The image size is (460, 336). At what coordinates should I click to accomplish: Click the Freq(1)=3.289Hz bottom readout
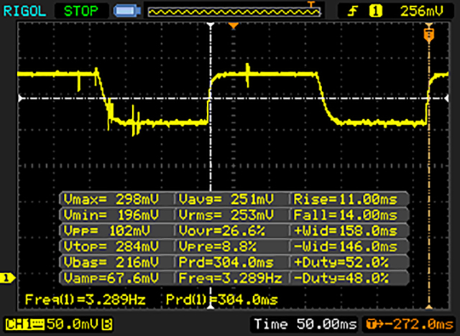86,299
